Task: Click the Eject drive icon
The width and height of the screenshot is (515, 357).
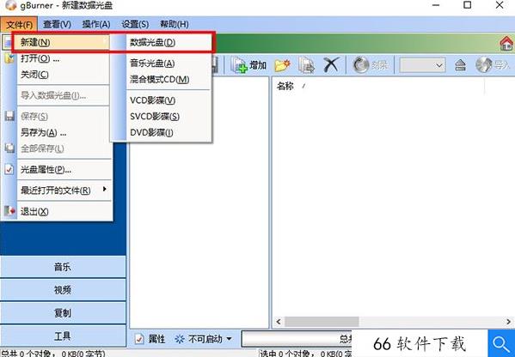Action: coord(460,65)
